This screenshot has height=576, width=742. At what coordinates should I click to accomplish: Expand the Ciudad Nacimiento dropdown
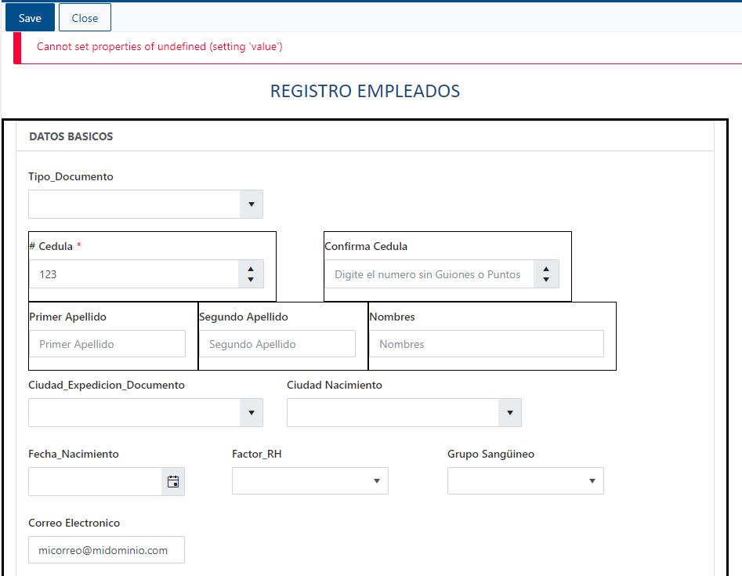[404, 412]
